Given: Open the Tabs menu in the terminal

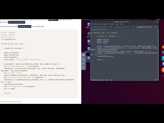Looking at the screenshot, I should click(117, 24).
